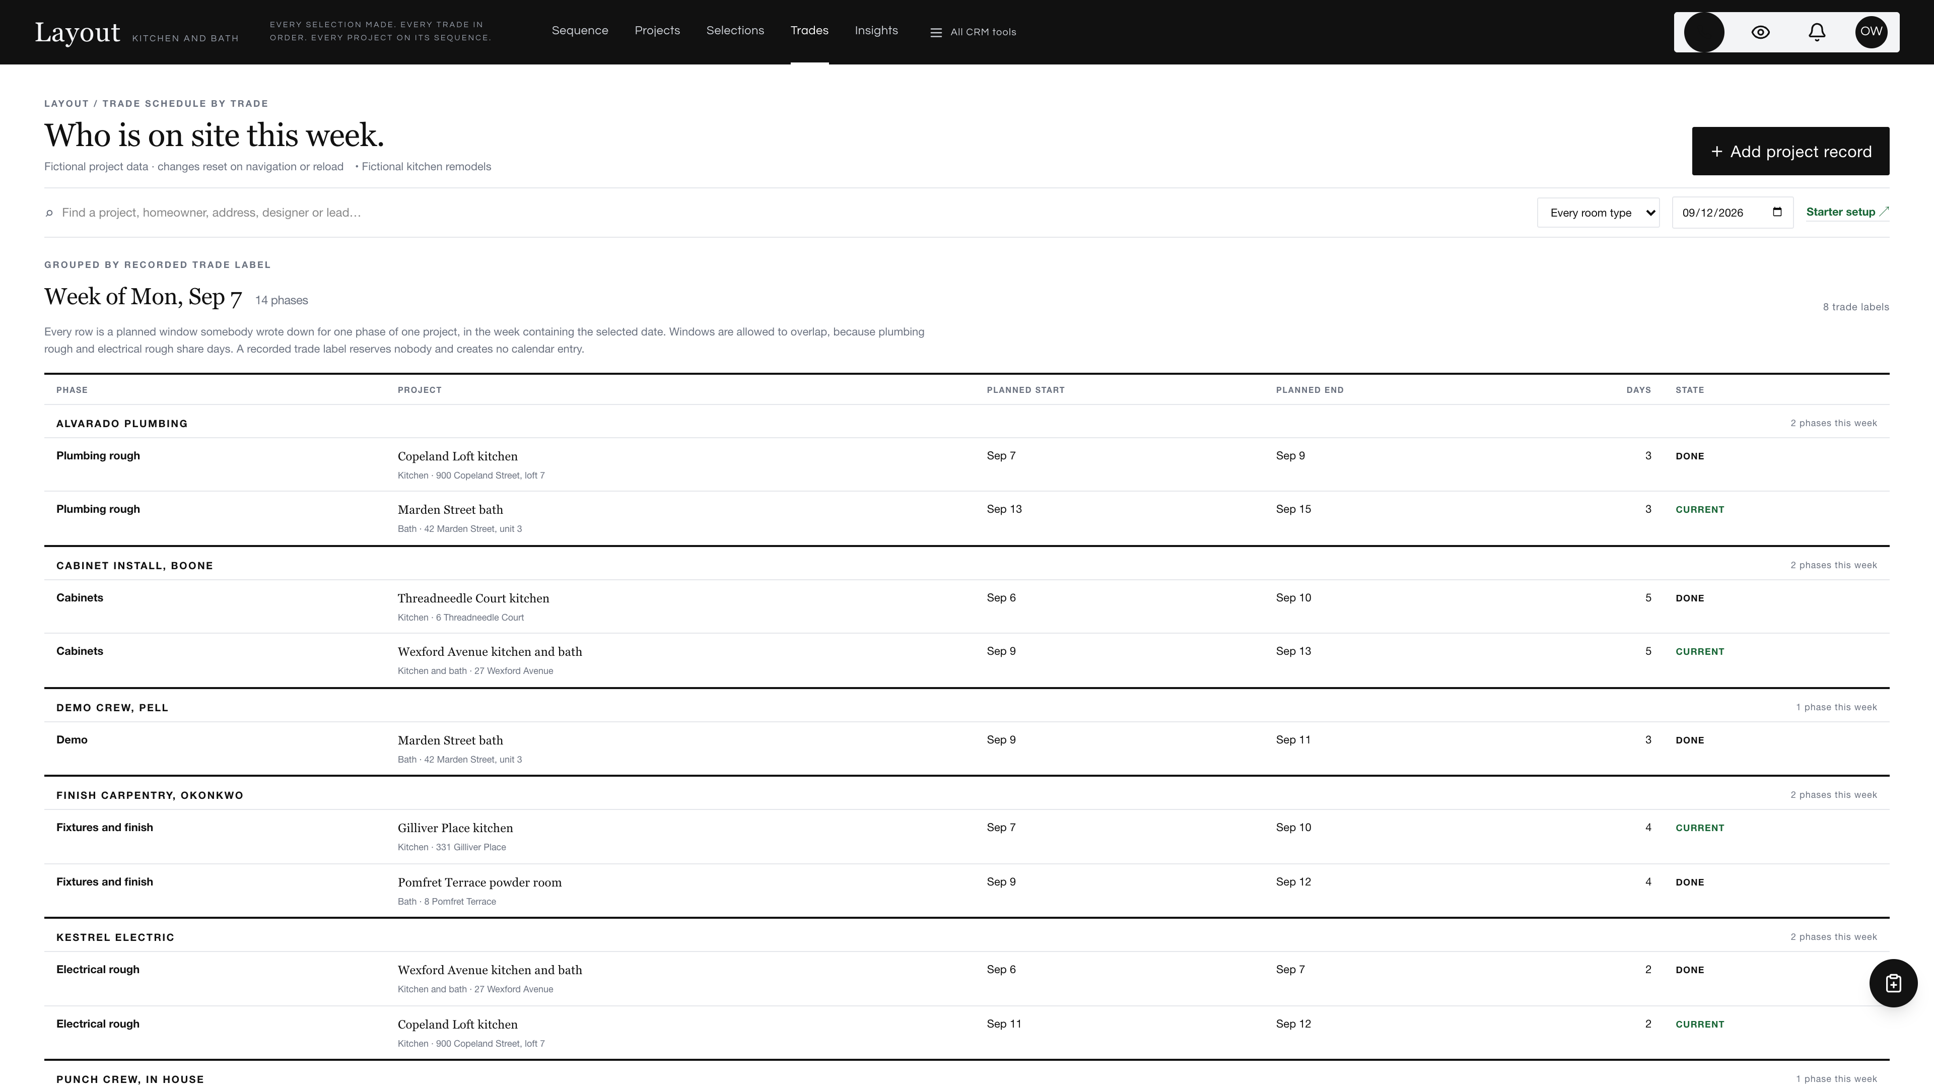
Task: Open the Projects tab
Action: pos(657,31)
